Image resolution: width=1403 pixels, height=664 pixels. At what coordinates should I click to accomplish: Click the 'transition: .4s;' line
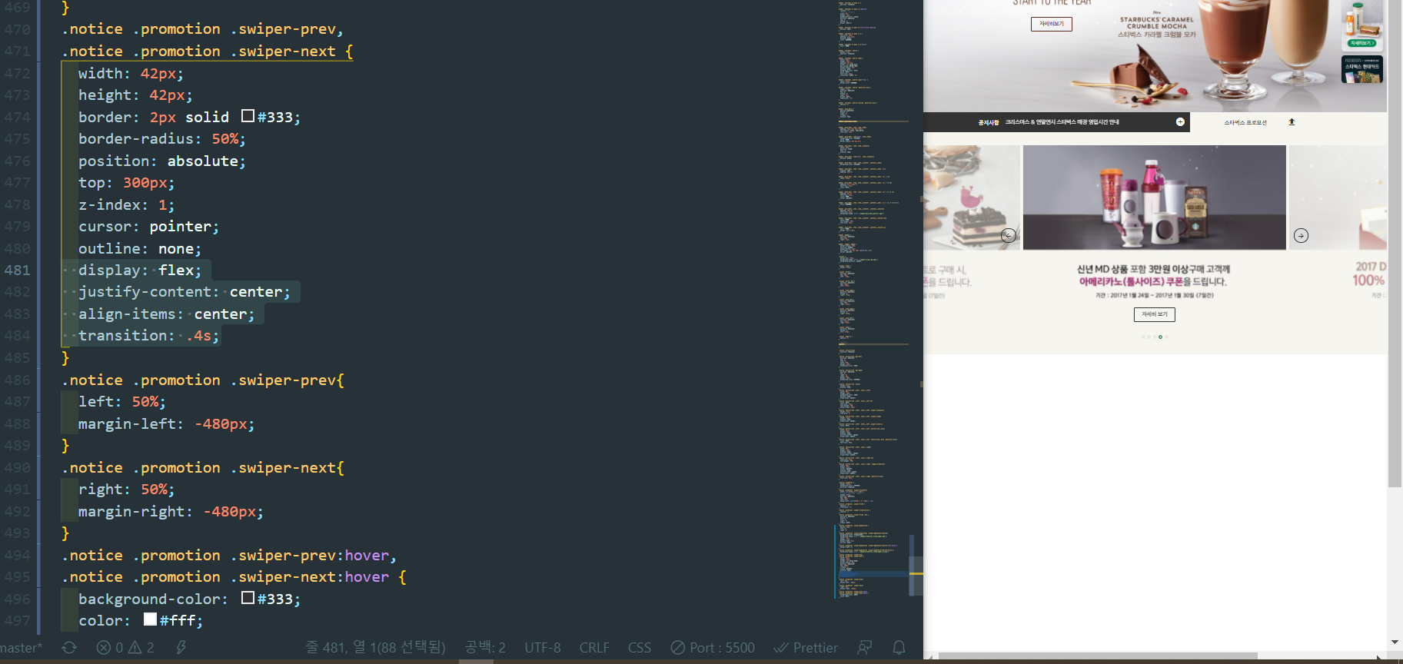point(148,336)
